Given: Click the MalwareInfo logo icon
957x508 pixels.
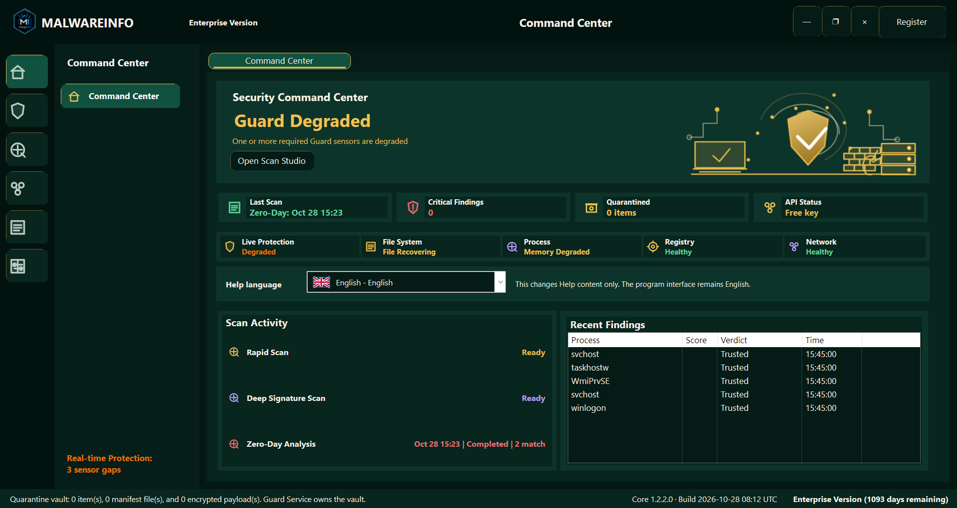Looking at the screenshot, I should (24, 22).
